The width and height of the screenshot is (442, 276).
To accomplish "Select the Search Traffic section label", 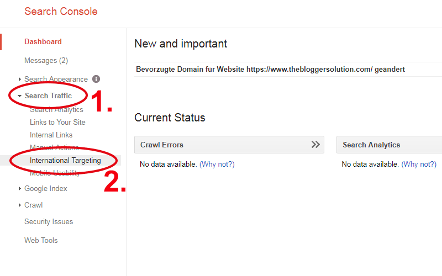I will click(x=48, y=95).
